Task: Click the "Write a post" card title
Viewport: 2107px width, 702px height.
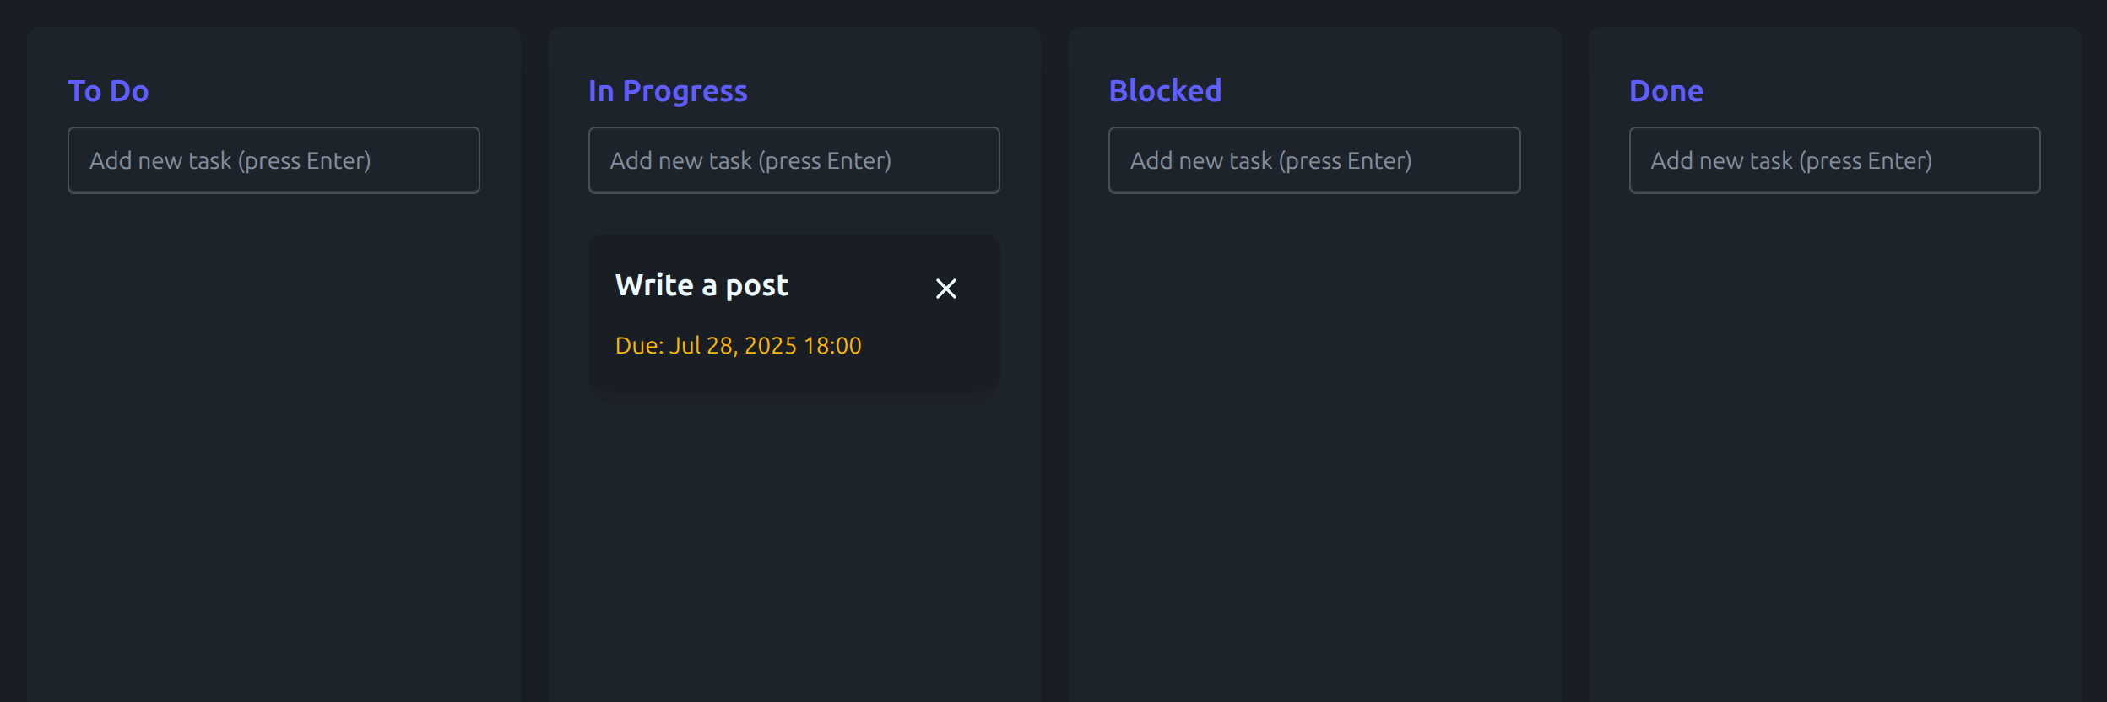Action: tap(703, 285)
